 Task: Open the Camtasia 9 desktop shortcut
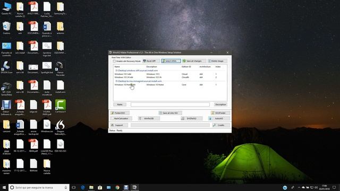point(60,106)
